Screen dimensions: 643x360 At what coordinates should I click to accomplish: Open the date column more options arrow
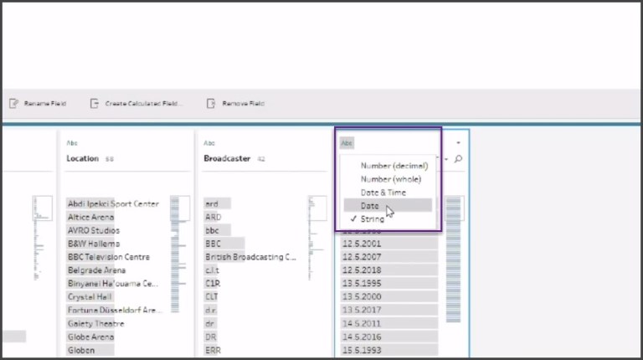pos(458,143)
